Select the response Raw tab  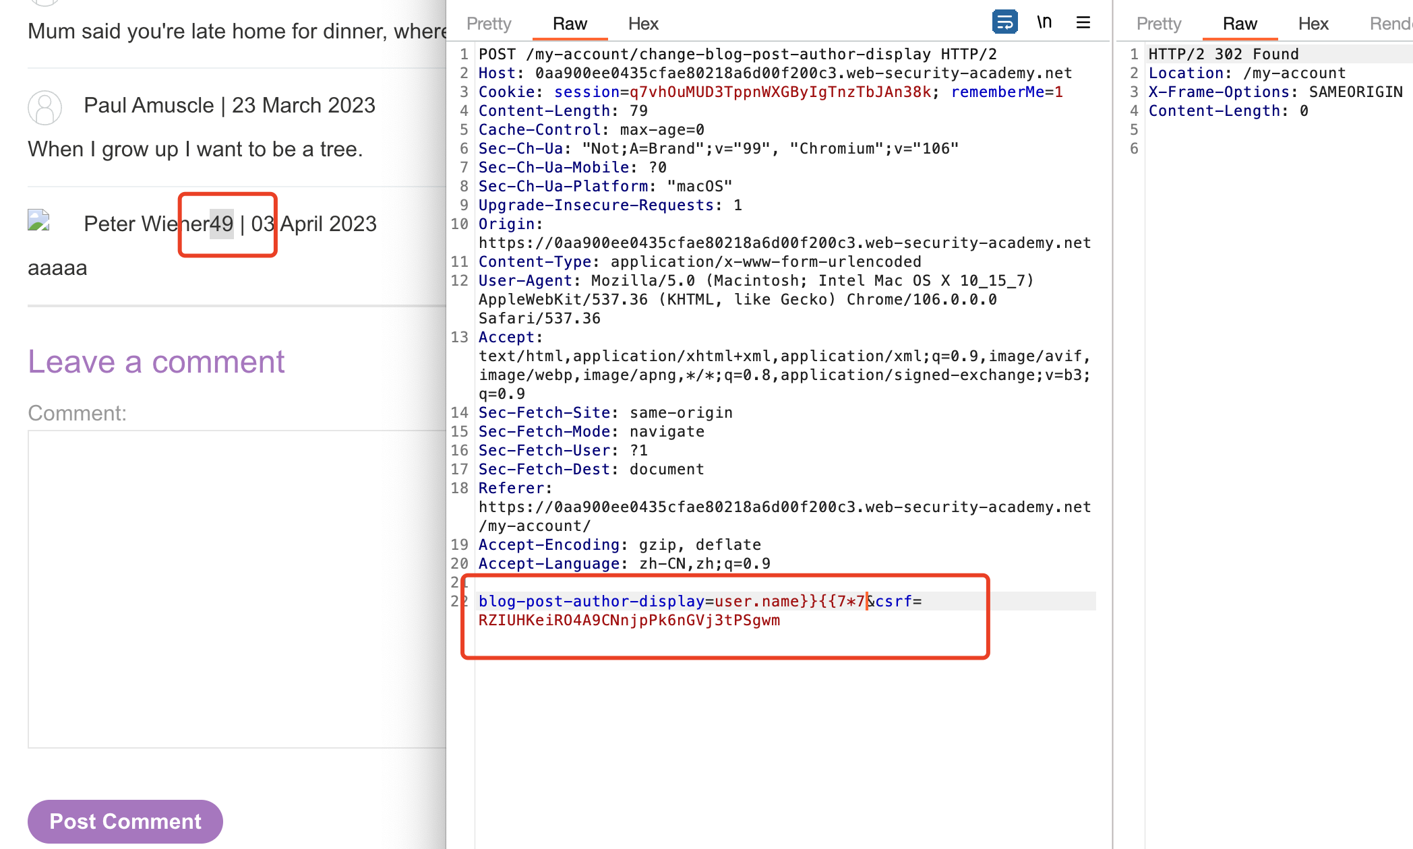tap(1240, 24)
